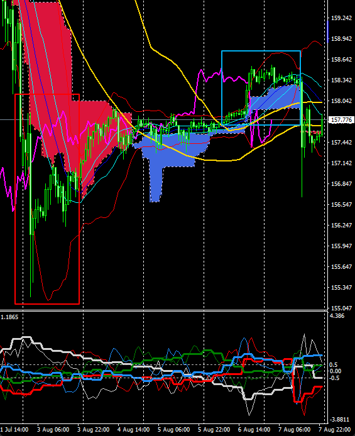Screen dimensions: 355x436
Task: Click the -0.5 indicator level label
Action: click(336, 378)
